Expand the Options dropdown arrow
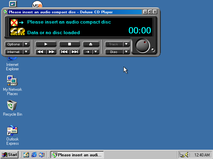 26,44
